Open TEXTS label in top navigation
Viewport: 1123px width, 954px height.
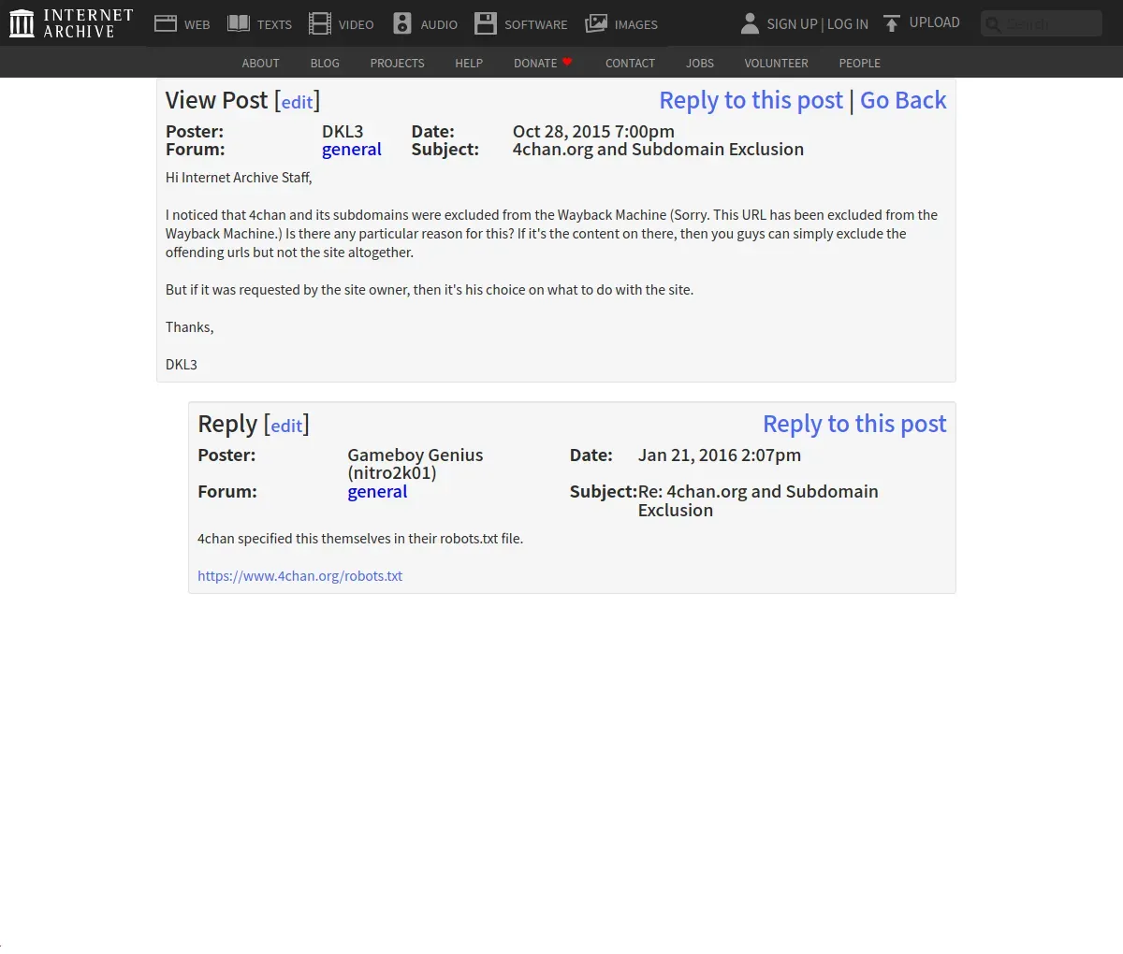tap(274, 24)
